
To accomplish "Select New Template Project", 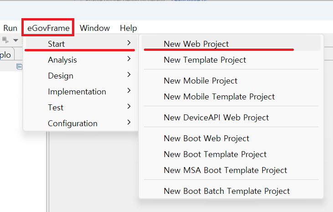I will pyautogui.click(x=205, y=60).
